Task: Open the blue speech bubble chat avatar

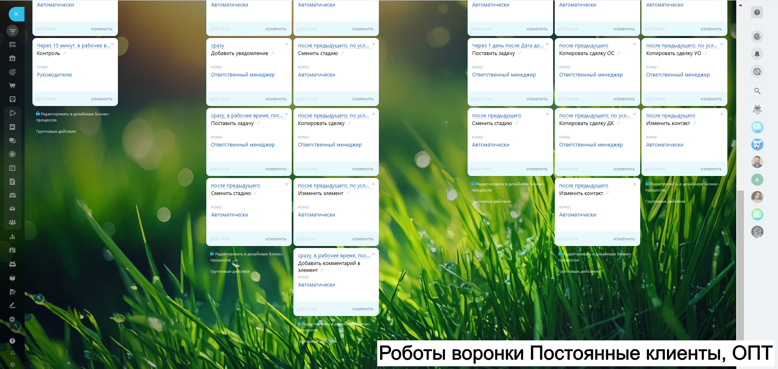Action: pyautogui.click(x=757, y=127)
